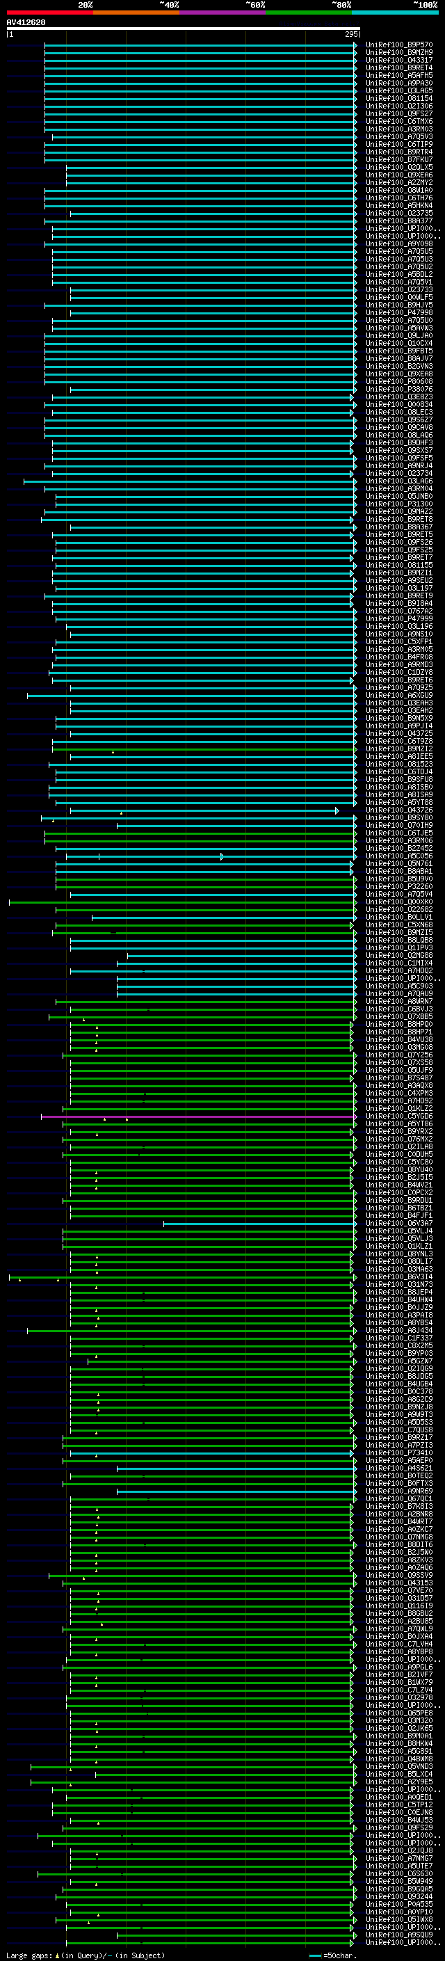Open hit UniRef100_B9M0A1
Screen dimensions: 445x1961
[399, 1736]
